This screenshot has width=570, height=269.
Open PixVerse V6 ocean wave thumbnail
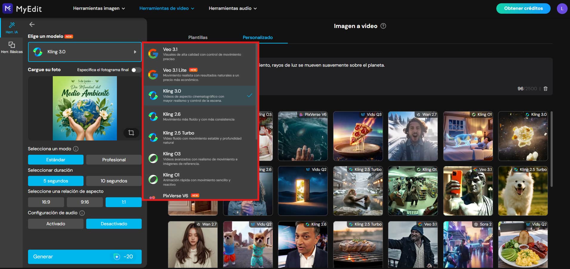point(303,136)
